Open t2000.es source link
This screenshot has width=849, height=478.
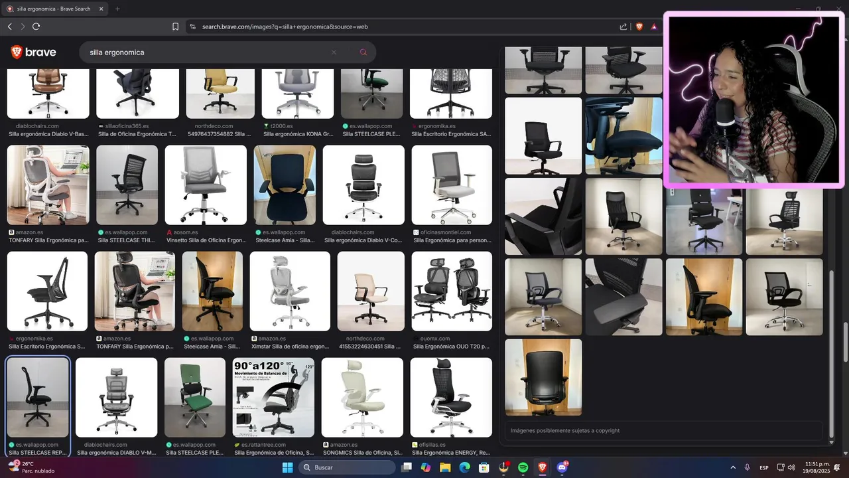click(282, 126)
